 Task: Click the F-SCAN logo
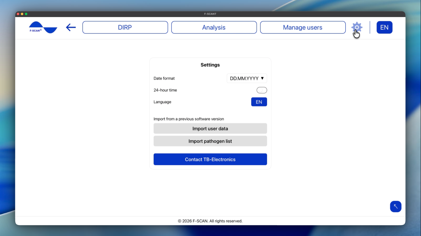(x=43, y=27)
